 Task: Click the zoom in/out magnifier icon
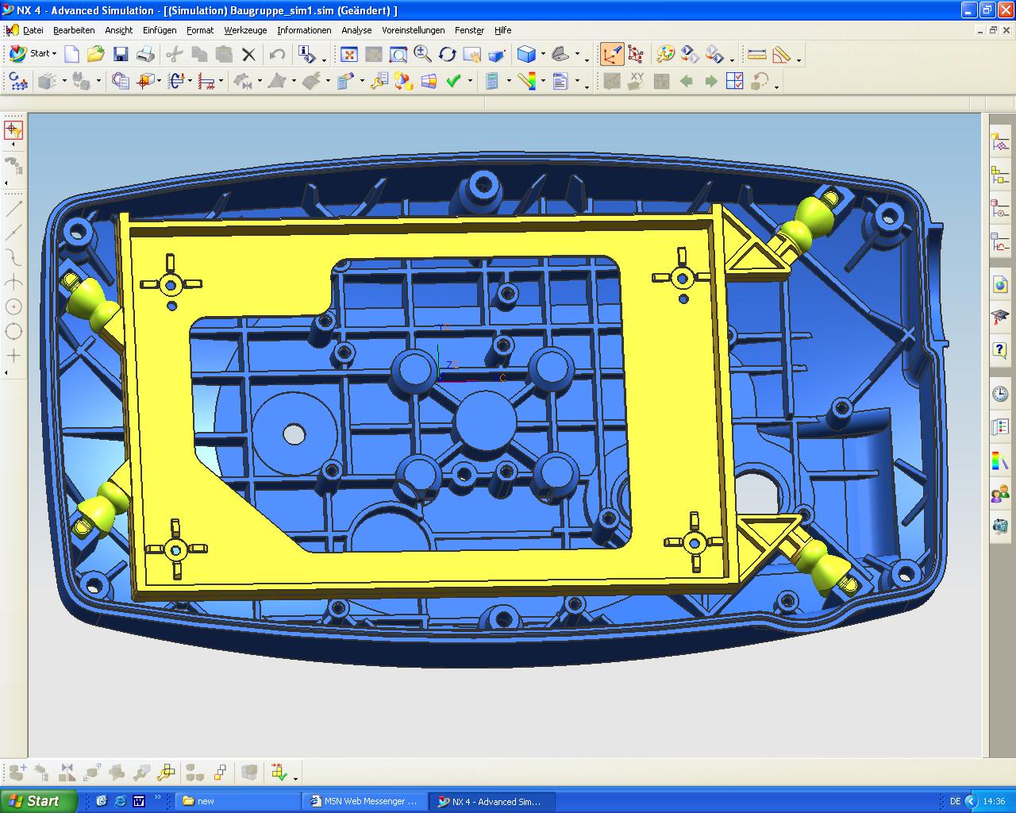[422, 54]
